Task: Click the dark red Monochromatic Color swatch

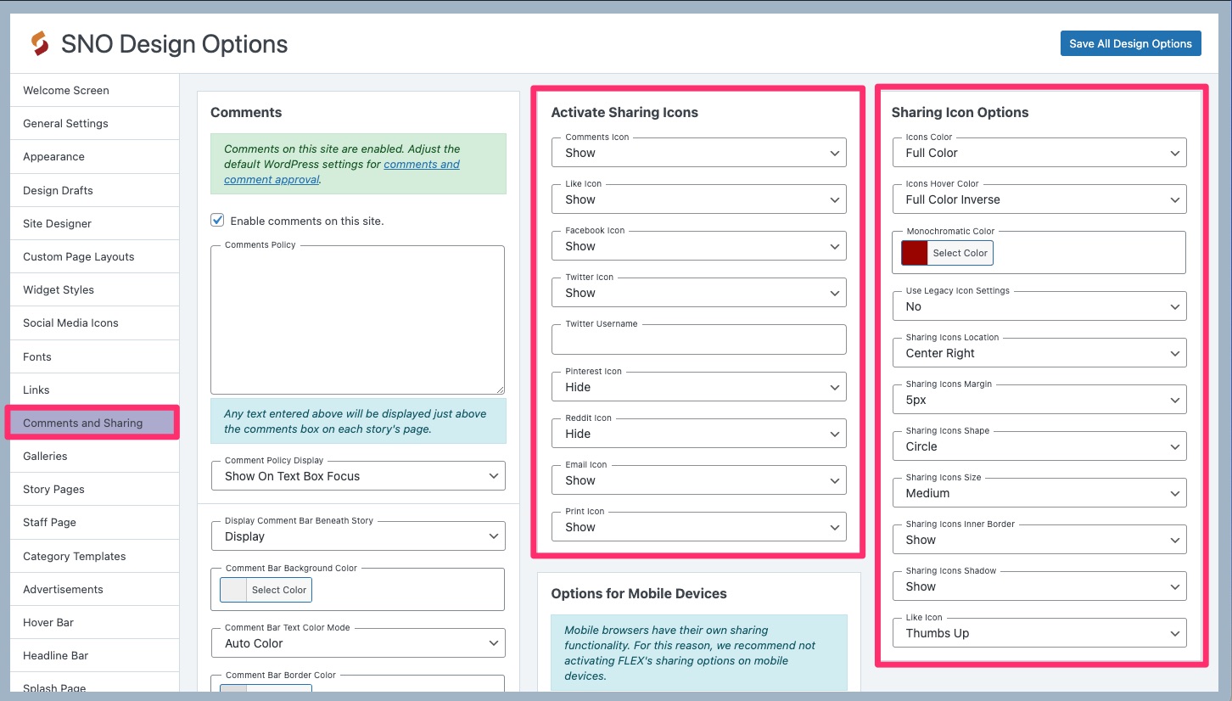Action: click(915, 253)
